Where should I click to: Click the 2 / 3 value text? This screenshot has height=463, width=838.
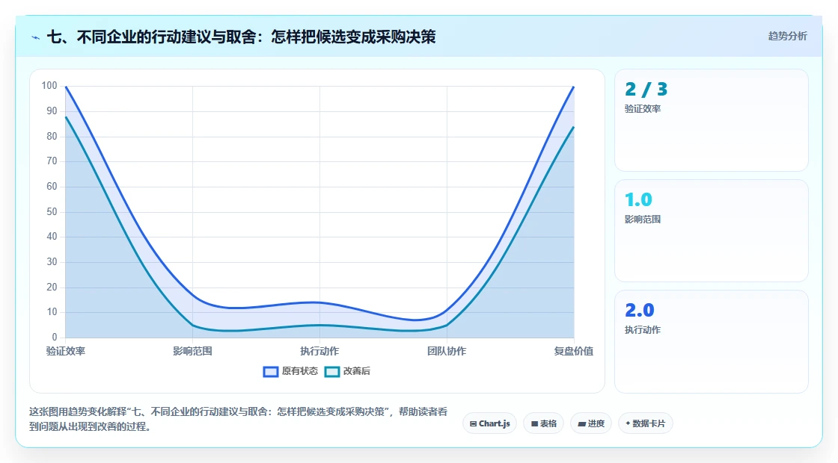pyautogui.click(x=646, y=89)
